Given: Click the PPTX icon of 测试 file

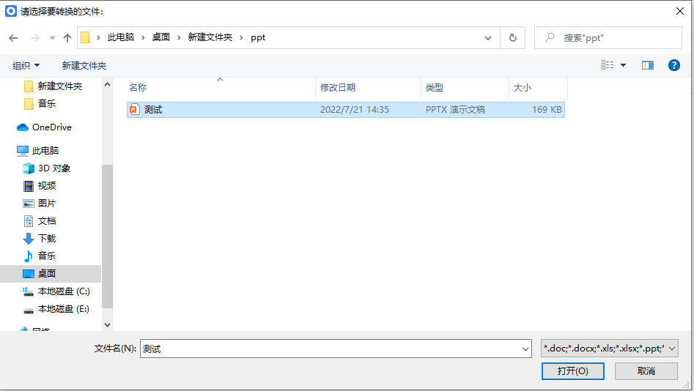Looking at the screenshot, I should [135, 109].
